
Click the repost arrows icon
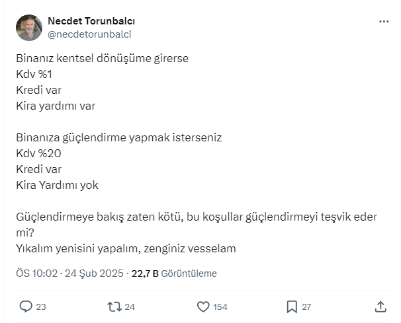click(x=114, y=306)
